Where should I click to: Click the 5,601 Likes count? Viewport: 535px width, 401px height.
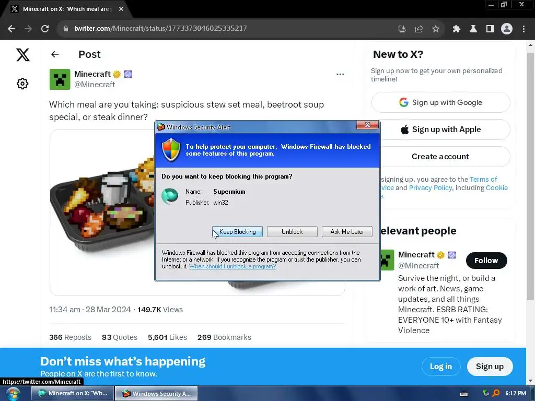click(167, 337)
